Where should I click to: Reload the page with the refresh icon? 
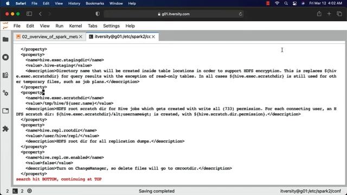[x=241, y=14]
